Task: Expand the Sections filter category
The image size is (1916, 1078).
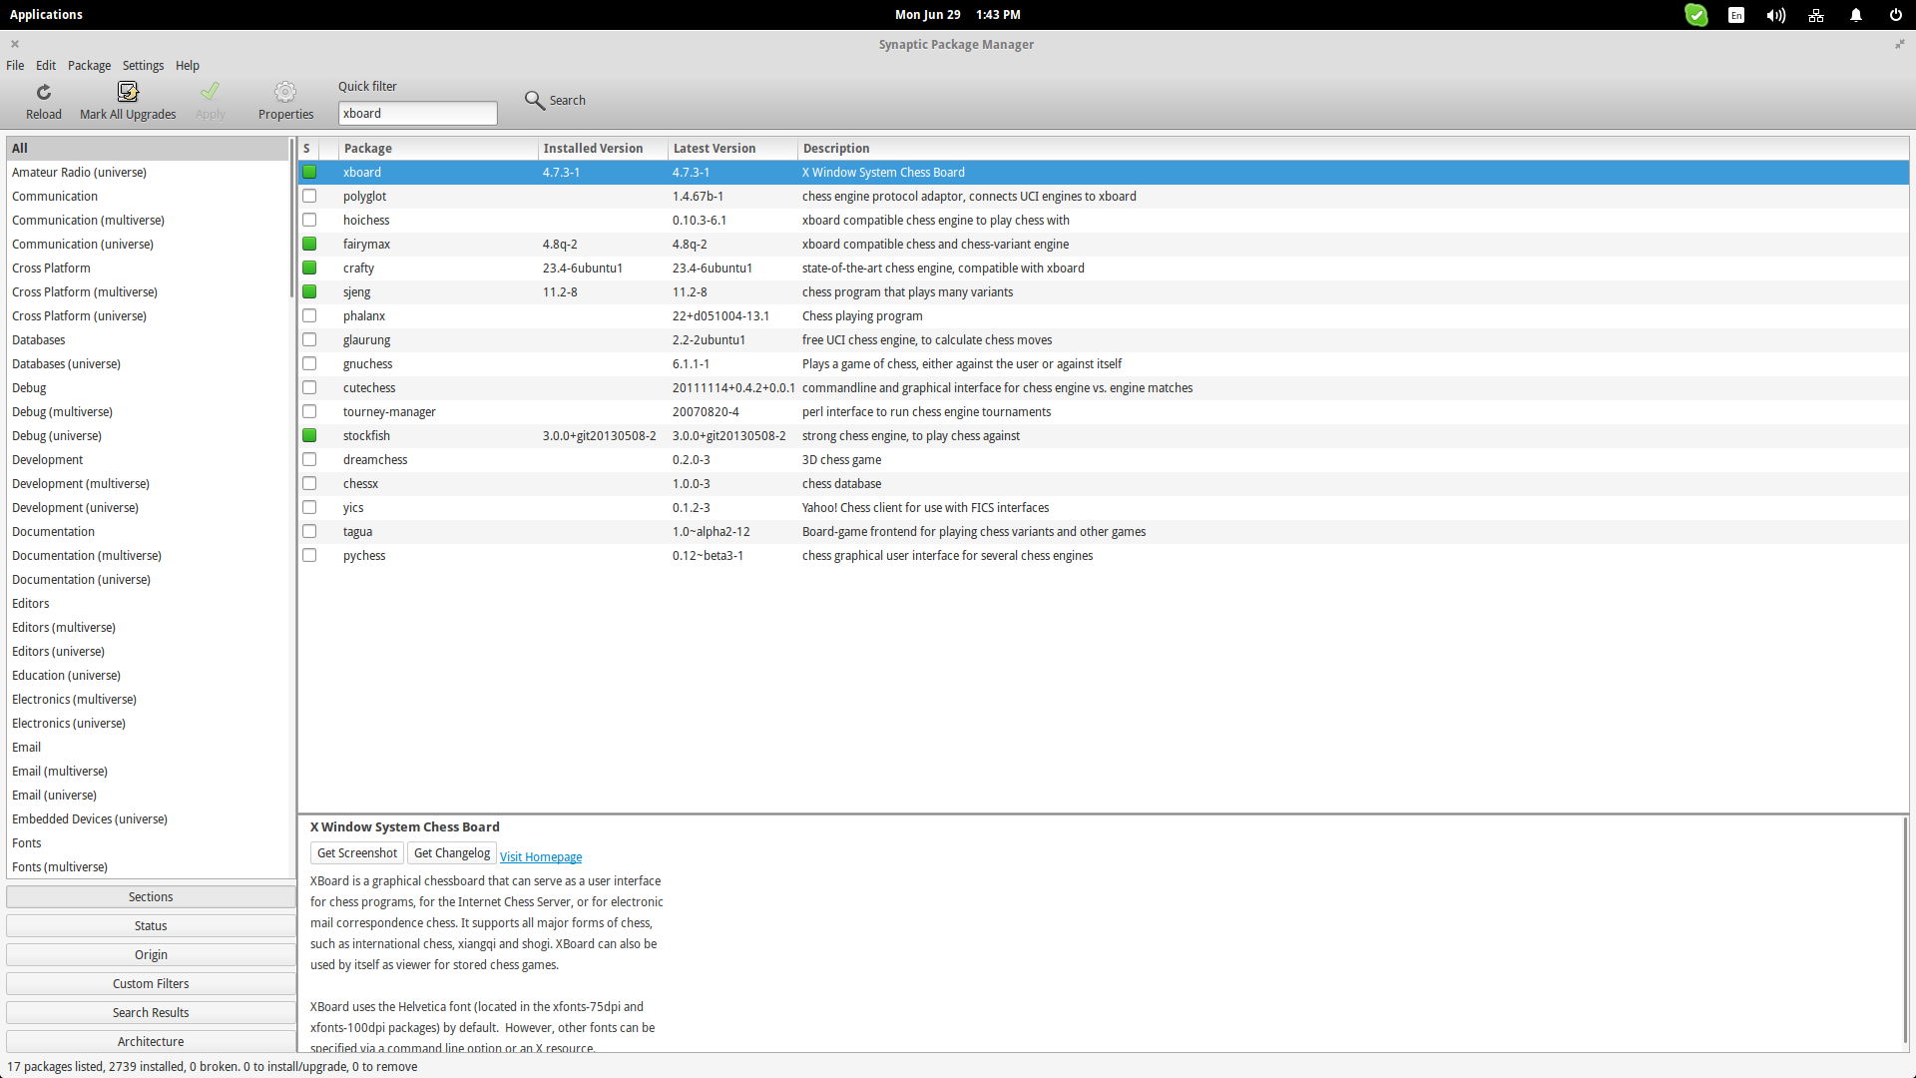Action: 149,896
